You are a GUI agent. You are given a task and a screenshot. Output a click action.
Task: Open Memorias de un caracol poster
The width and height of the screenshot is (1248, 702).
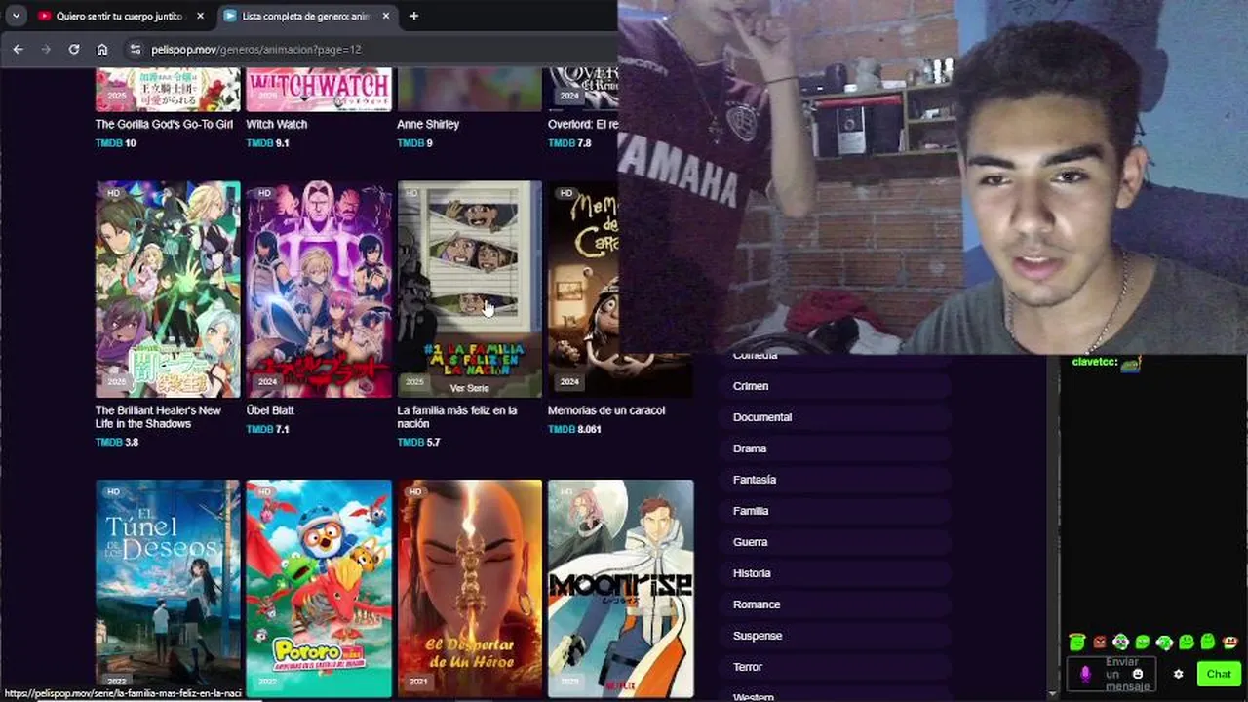coord(583,289)
